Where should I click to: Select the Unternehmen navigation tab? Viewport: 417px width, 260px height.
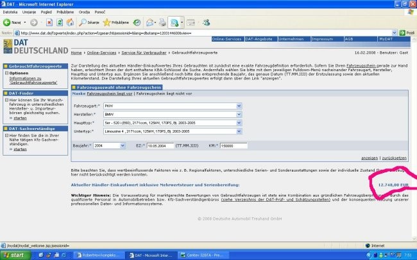(294, 39)
